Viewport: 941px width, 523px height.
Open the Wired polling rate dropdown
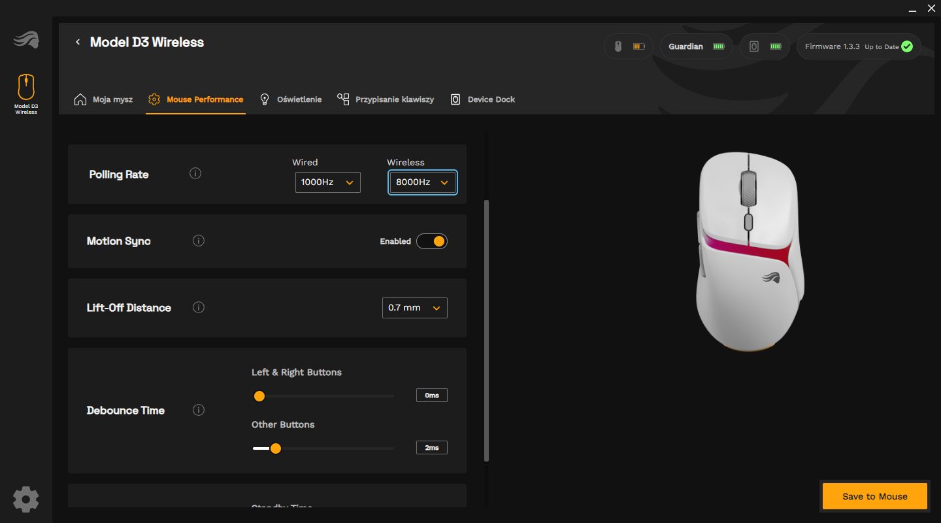(327, 182)
